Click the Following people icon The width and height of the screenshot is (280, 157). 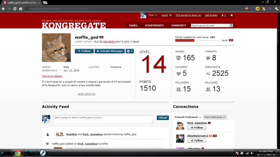[208, 89]
